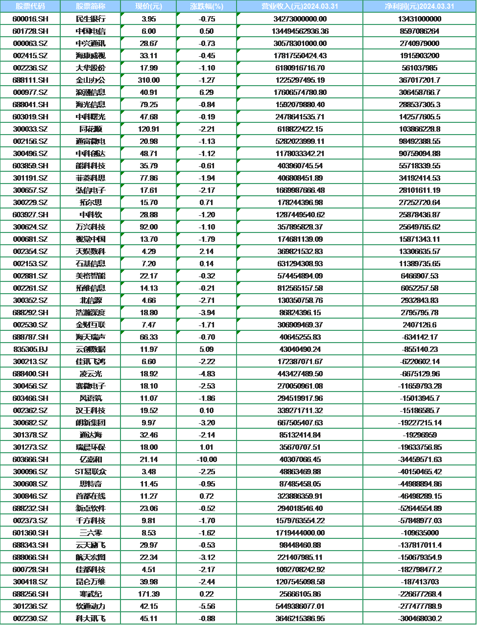Click the 净利润(元)2024.03.31 column header

tap(419, 6)
